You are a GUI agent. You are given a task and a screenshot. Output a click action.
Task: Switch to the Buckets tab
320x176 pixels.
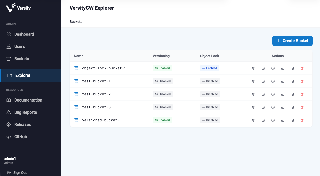[76, 22]
